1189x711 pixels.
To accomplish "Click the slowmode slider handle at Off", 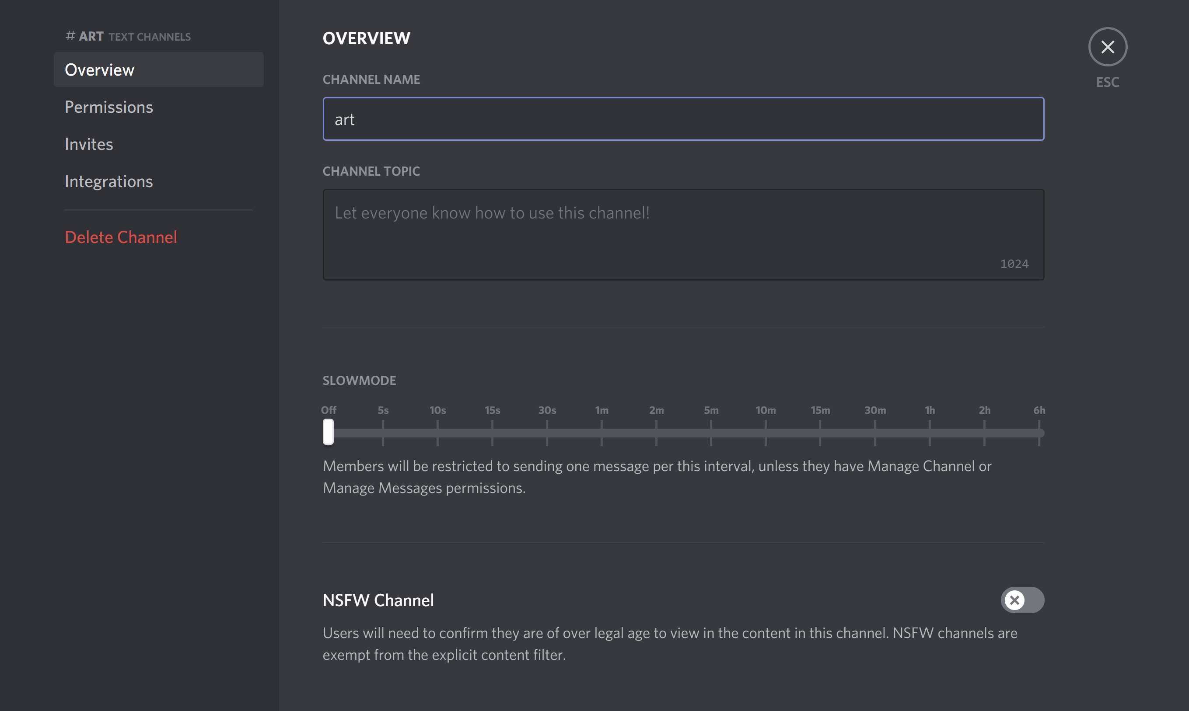I will pos(328,432).
